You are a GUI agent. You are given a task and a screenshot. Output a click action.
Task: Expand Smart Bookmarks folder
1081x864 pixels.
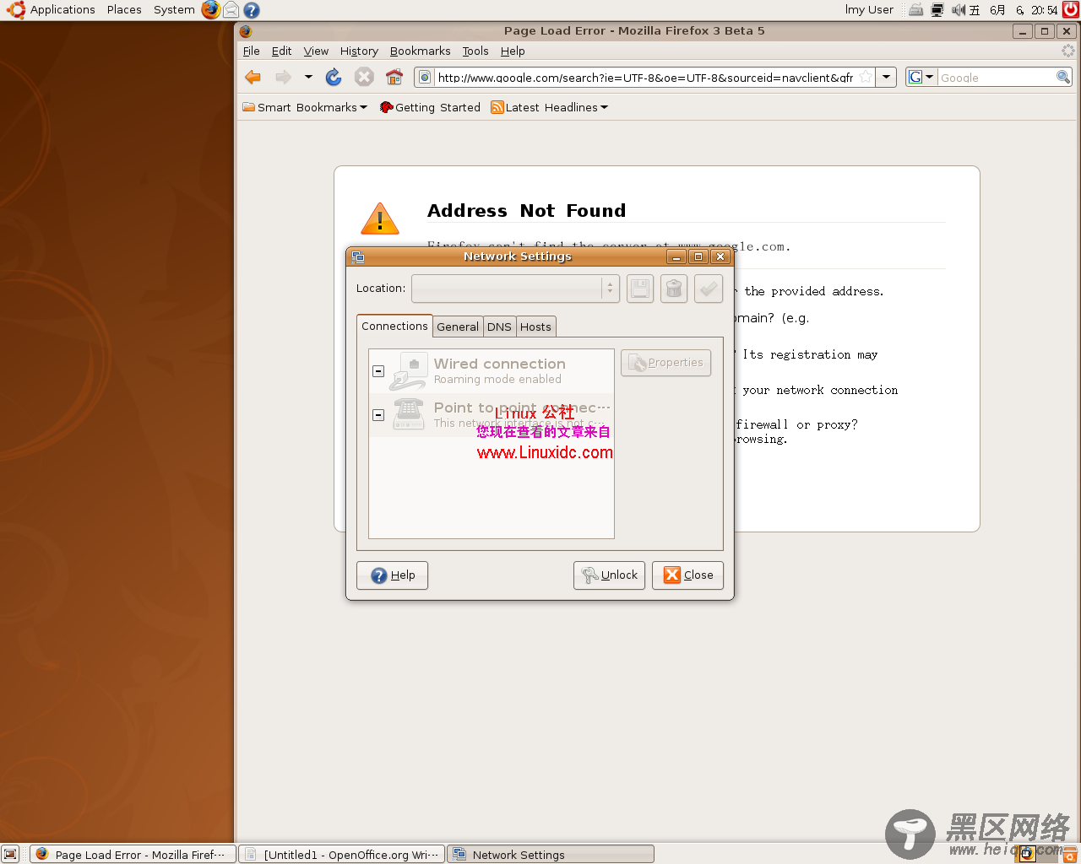(305, 107)
